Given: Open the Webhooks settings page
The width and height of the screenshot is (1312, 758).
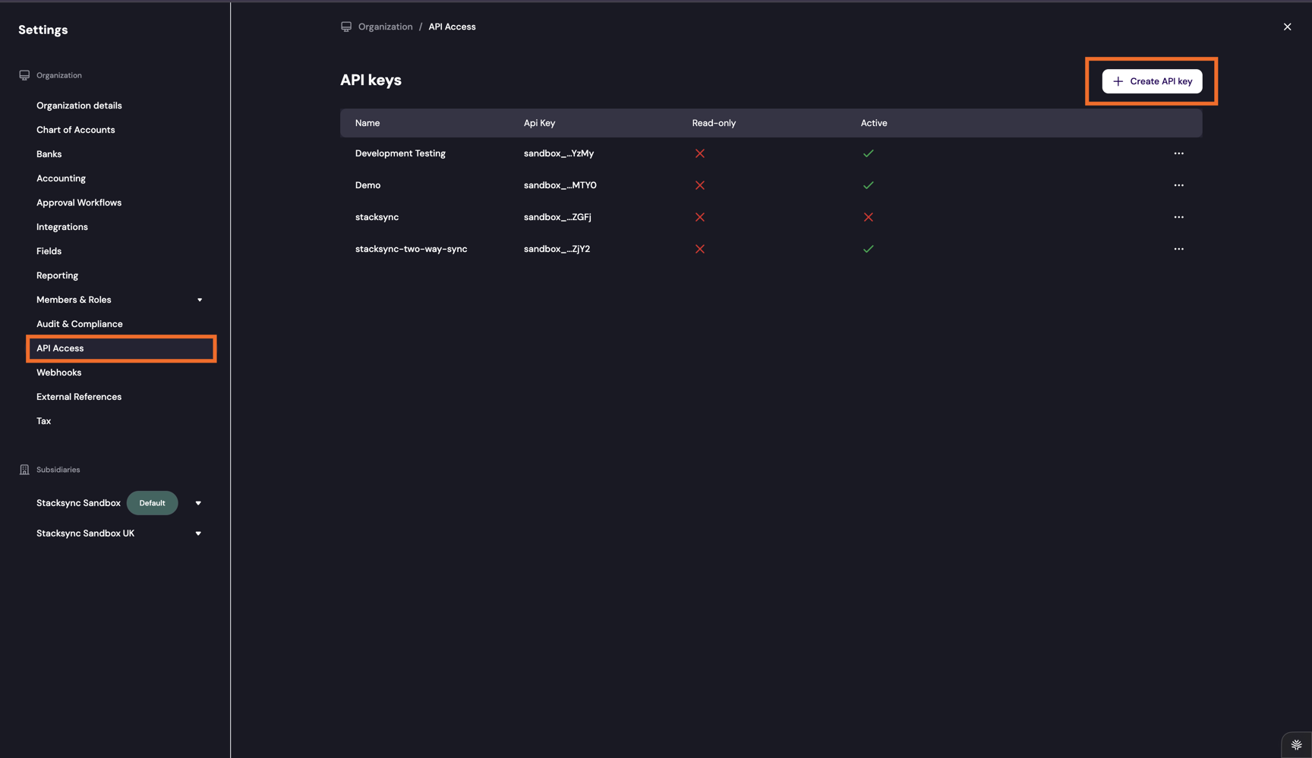Looking at the screenshot, I should pyautogui.click(x=58, y=373).
